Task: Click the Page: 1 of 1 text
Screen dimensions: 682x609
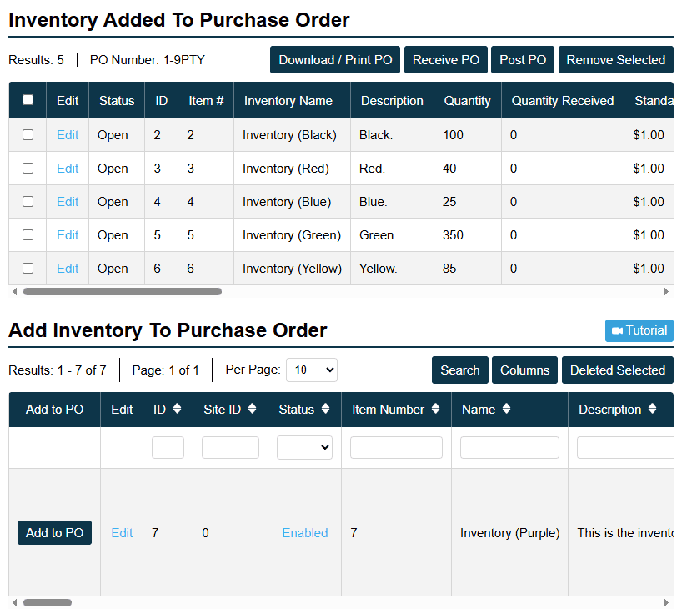Action: tap(165, 370)
